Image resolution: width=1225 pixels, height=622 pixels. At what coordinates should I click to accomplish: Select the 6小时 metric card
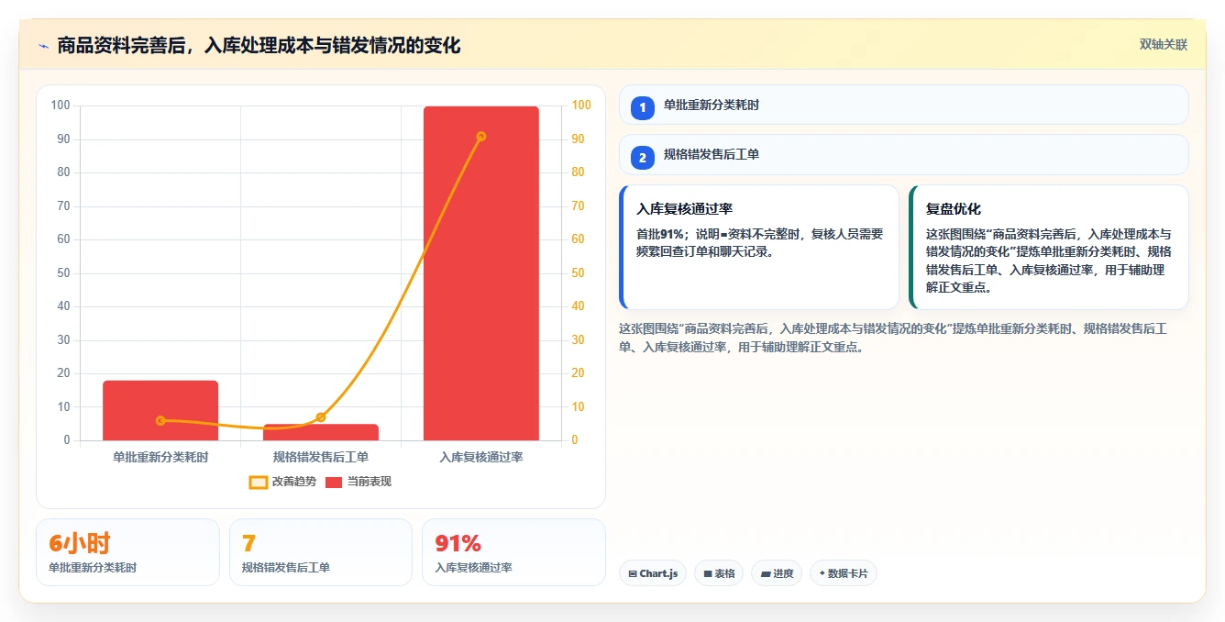[127, 552]
